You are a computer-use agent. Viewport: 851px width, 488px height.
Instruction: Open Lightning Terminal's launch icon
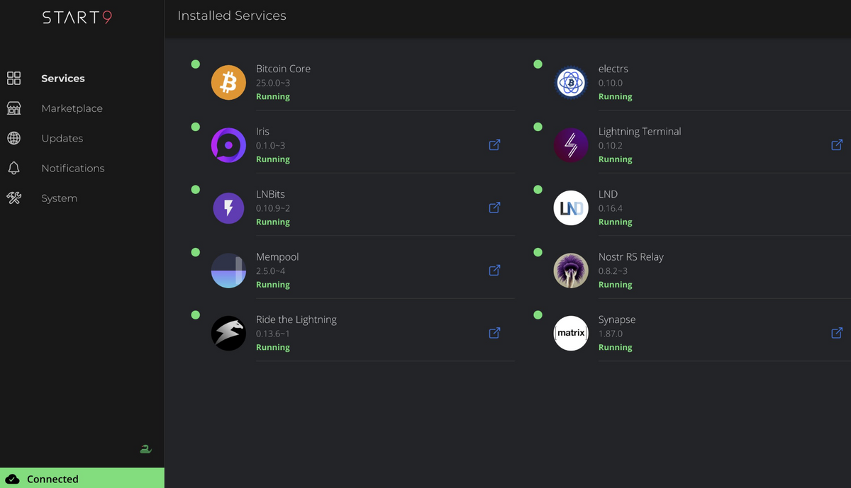(x=837, y=145)
